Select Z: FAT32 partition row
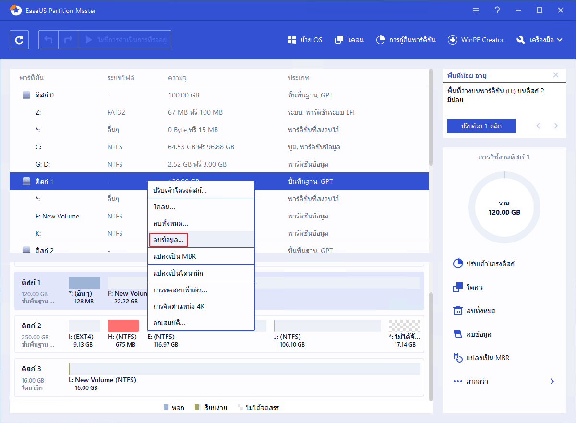The height and width of the screenshot is (423, 576). pos(219,112)
